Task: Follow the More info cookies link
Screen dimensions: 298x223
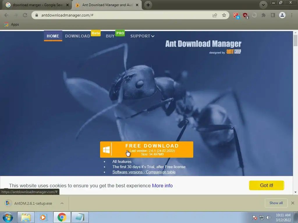Action: pyautogui.click(x=162, y=186)
